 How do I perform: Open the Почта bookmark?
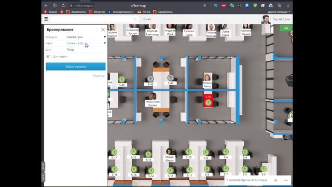click(144, 12)
